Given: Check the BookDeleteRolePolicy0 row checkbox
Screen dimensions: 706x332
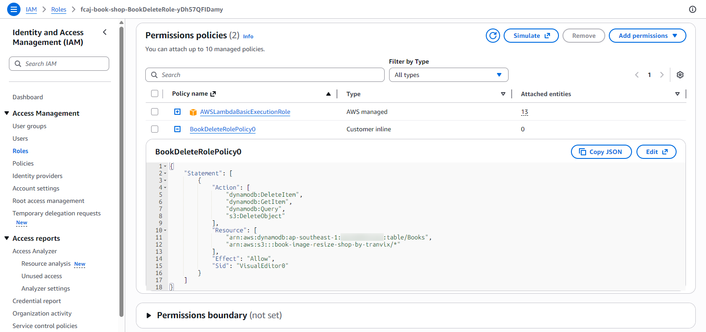Looking at the screenshot, I should point(155,129).
